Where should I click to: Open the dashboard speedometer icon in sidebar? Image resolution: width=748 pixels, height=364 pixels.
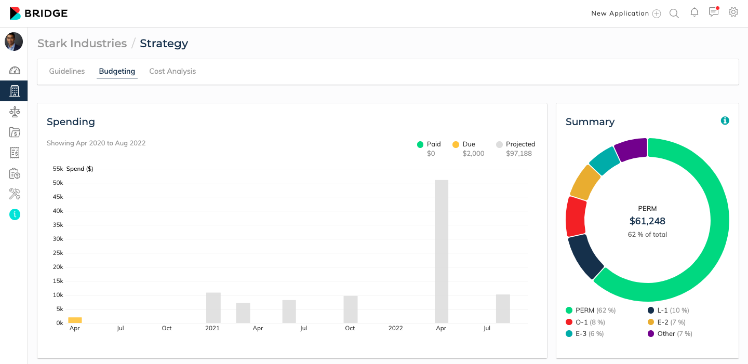pyautogui.click(x=15, y=71)
